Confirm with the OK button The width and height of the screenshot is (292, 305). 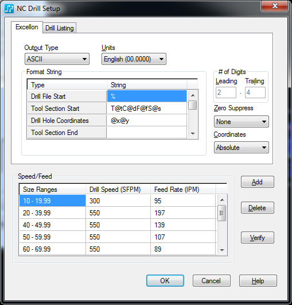(165, 281)
